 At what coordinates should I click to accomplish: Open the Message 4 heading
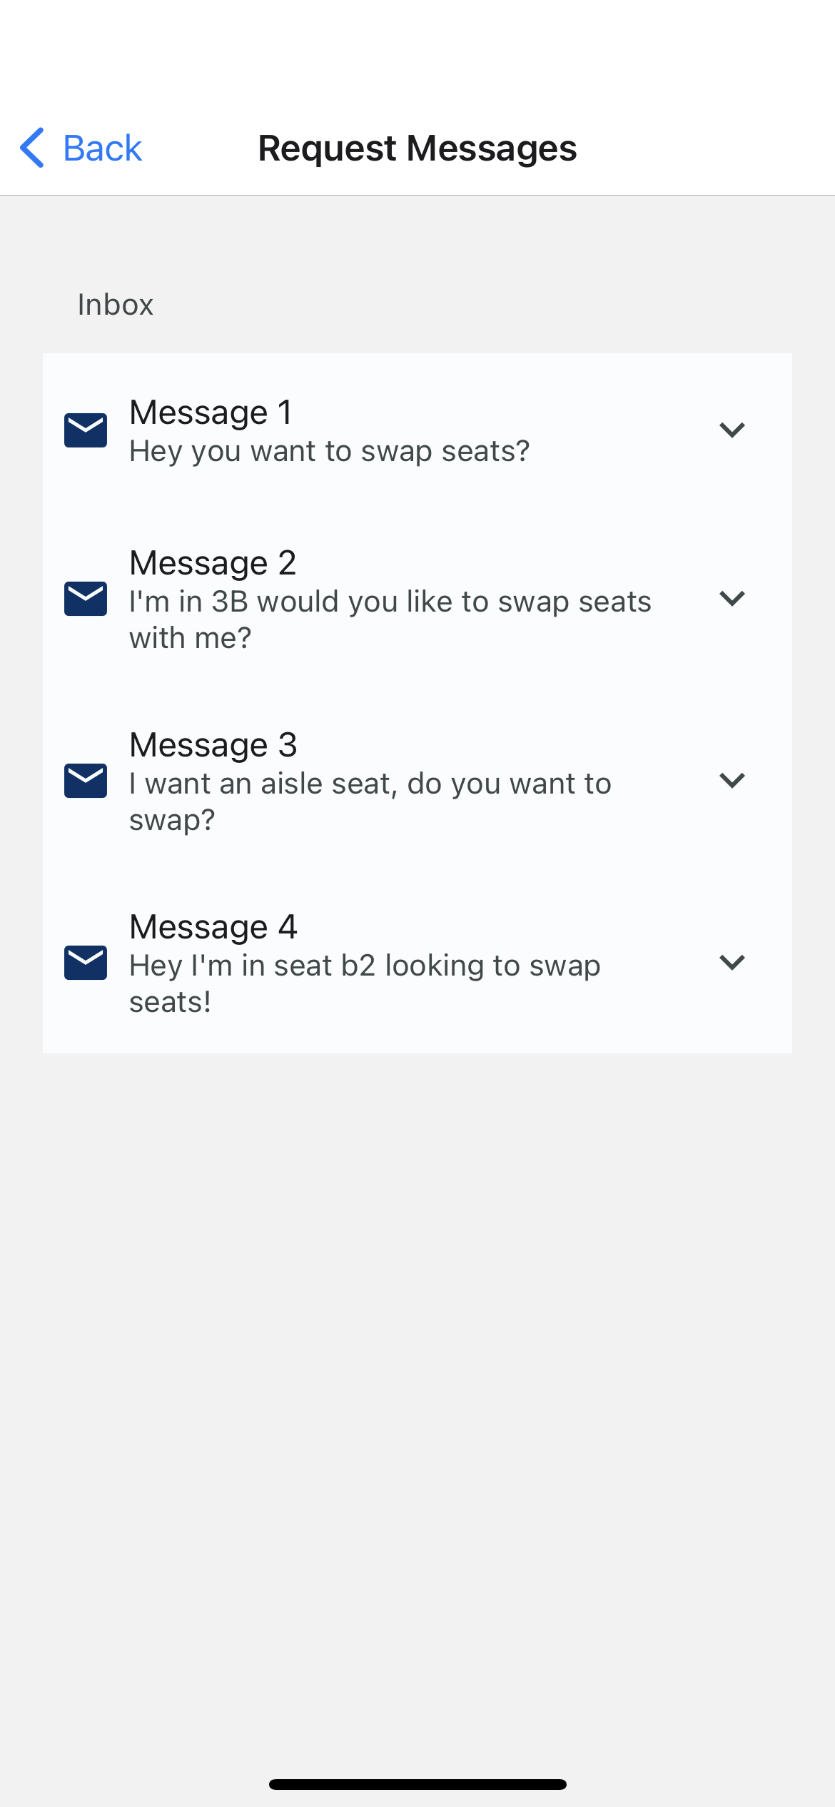pos(213,927)
